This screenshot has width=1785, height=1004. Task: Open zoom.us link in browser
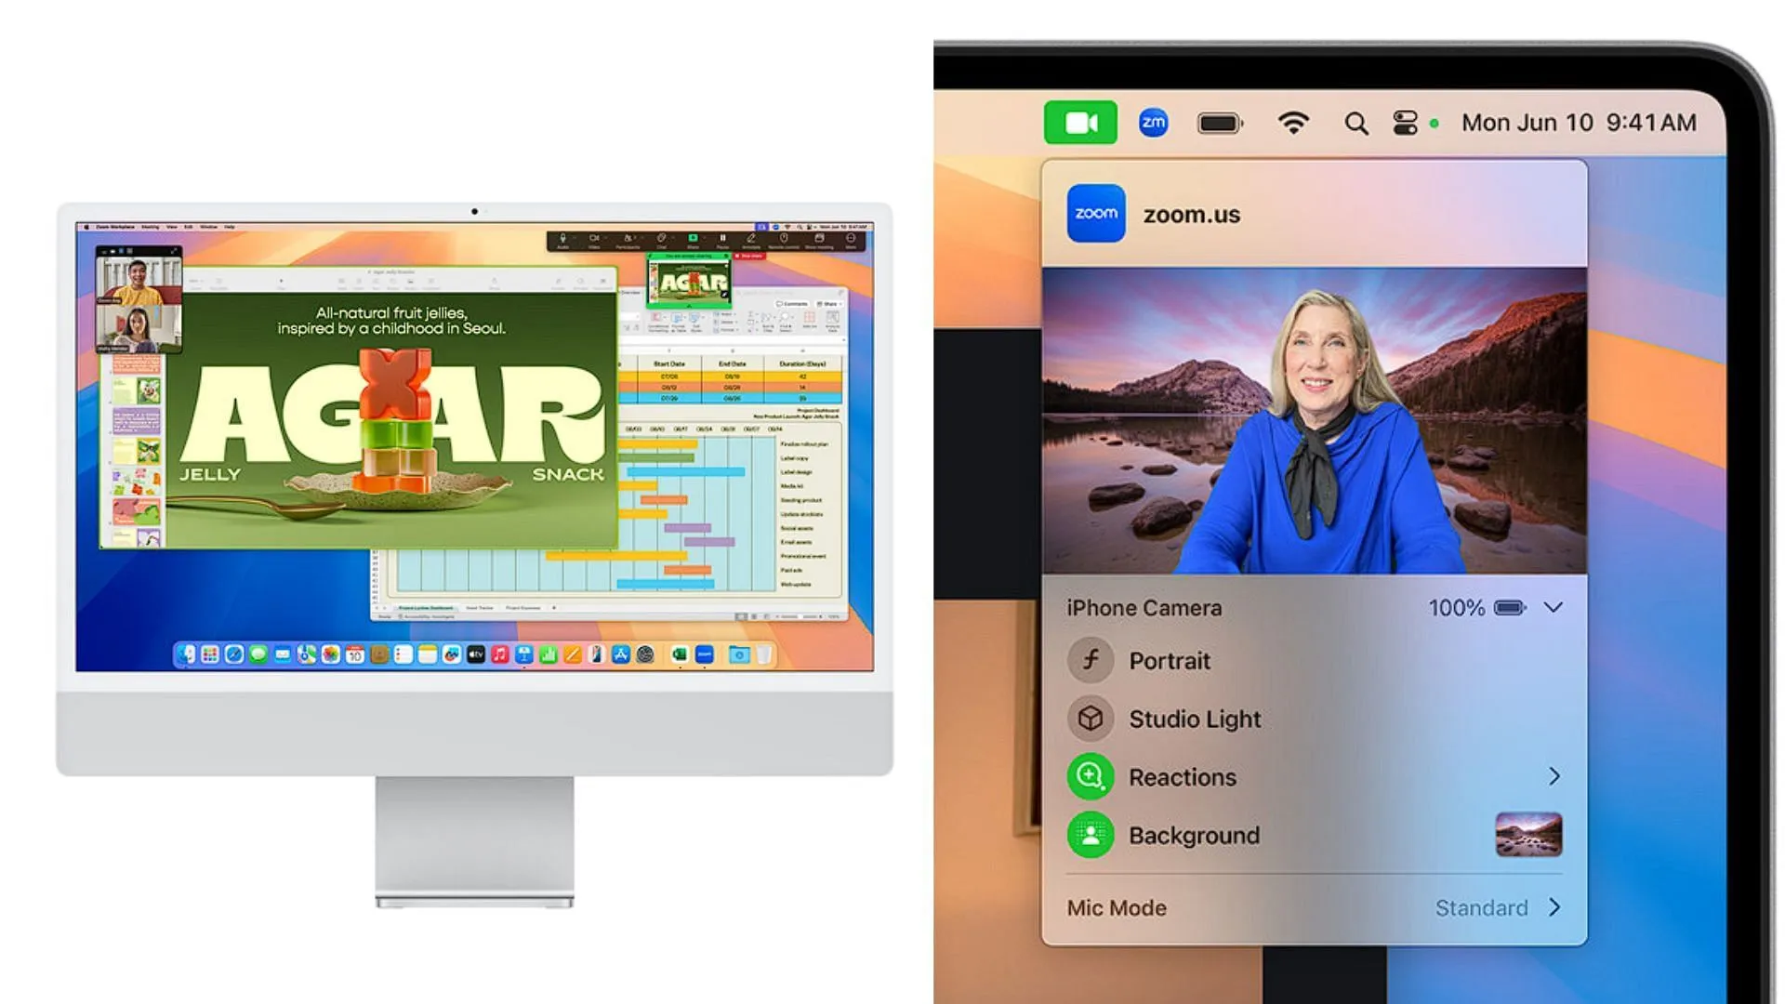coord(1190,213)
